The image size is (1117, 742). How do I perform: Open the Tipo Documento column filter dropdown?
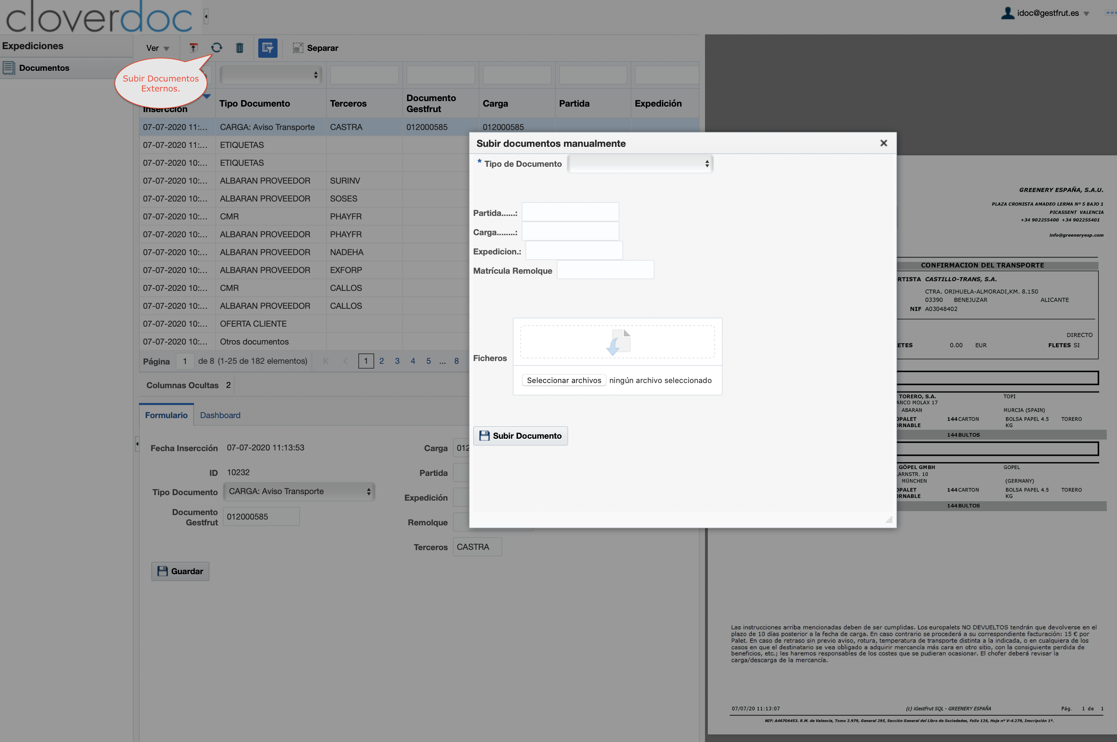click(x=270, y=75)
